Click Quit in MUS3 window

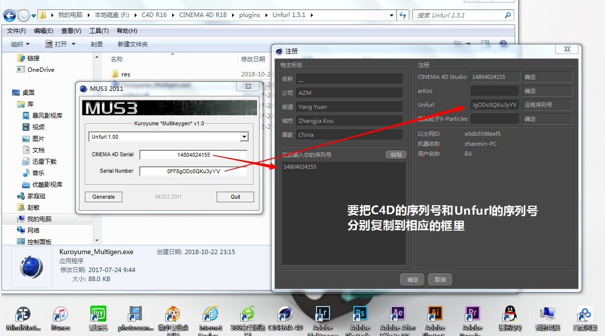236,197
